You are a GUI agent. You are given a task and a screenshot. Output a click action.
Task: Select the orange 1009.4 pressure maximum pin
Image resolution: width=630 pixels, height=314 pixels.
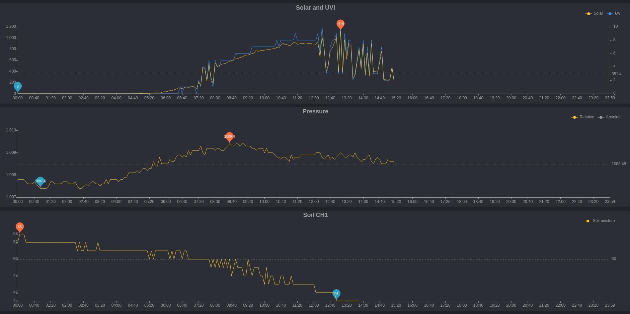click(229, 136)
